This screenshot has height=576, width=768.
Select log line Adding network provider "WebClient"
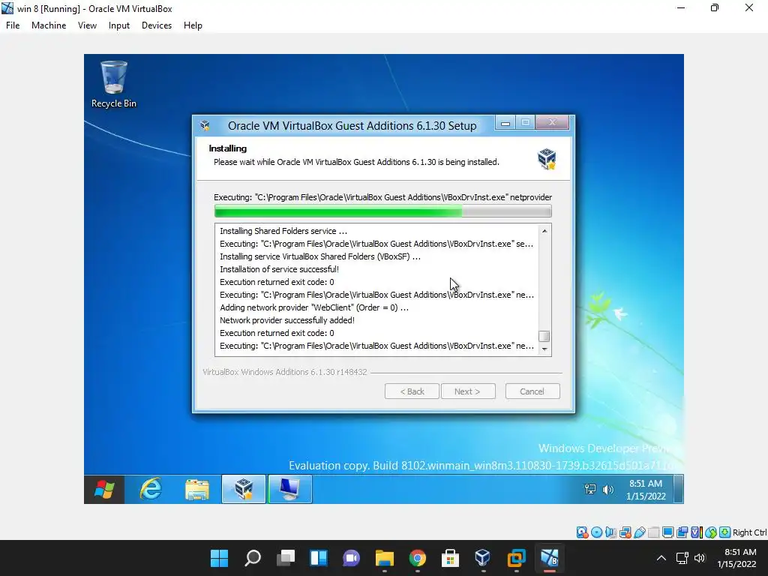point(314,307)
